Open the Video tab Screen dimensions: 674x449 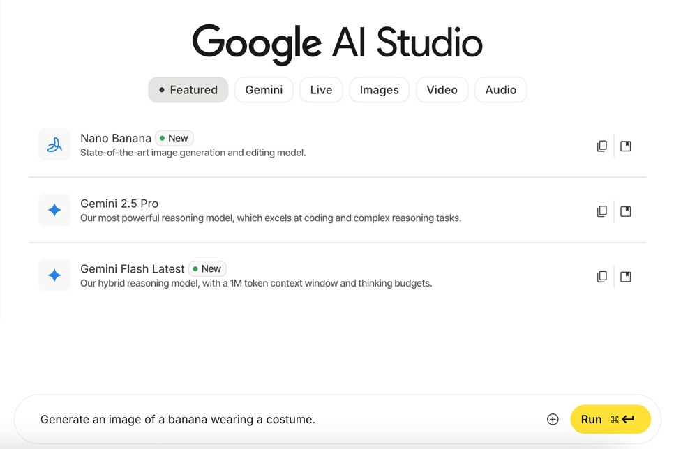tap(442, 90)
